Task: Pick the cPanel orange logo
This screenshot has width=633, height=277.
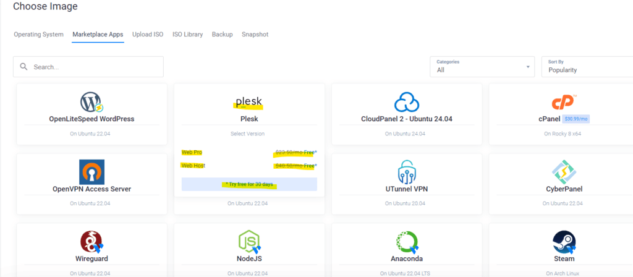Action: point(564,102)
